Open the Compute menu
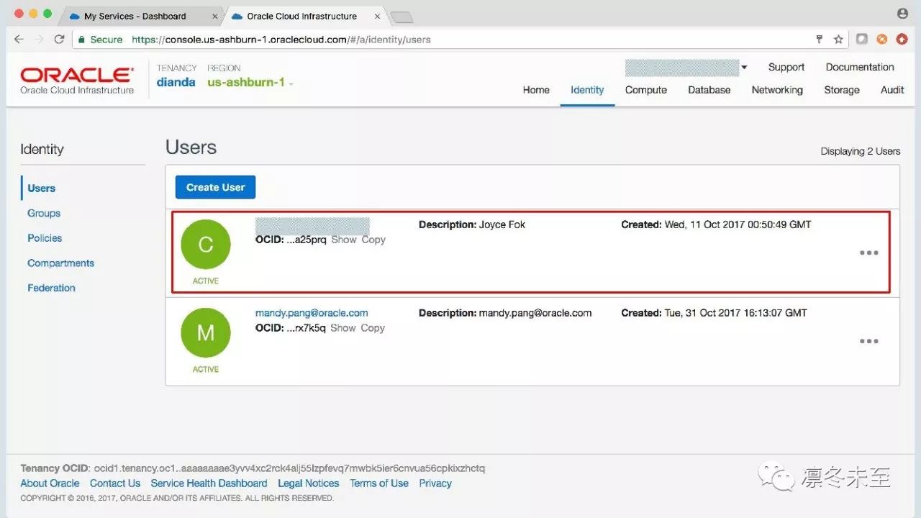This screenshot has width=921, height=518. pos(646,90)
